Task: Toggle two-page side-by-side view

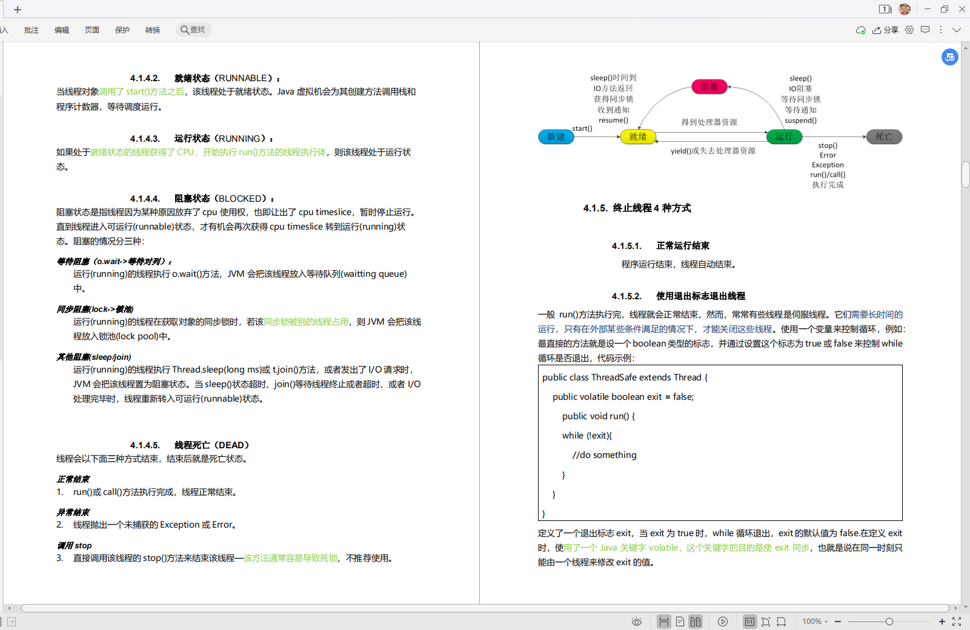Action: pyautogui.click(x=696, y=622)
